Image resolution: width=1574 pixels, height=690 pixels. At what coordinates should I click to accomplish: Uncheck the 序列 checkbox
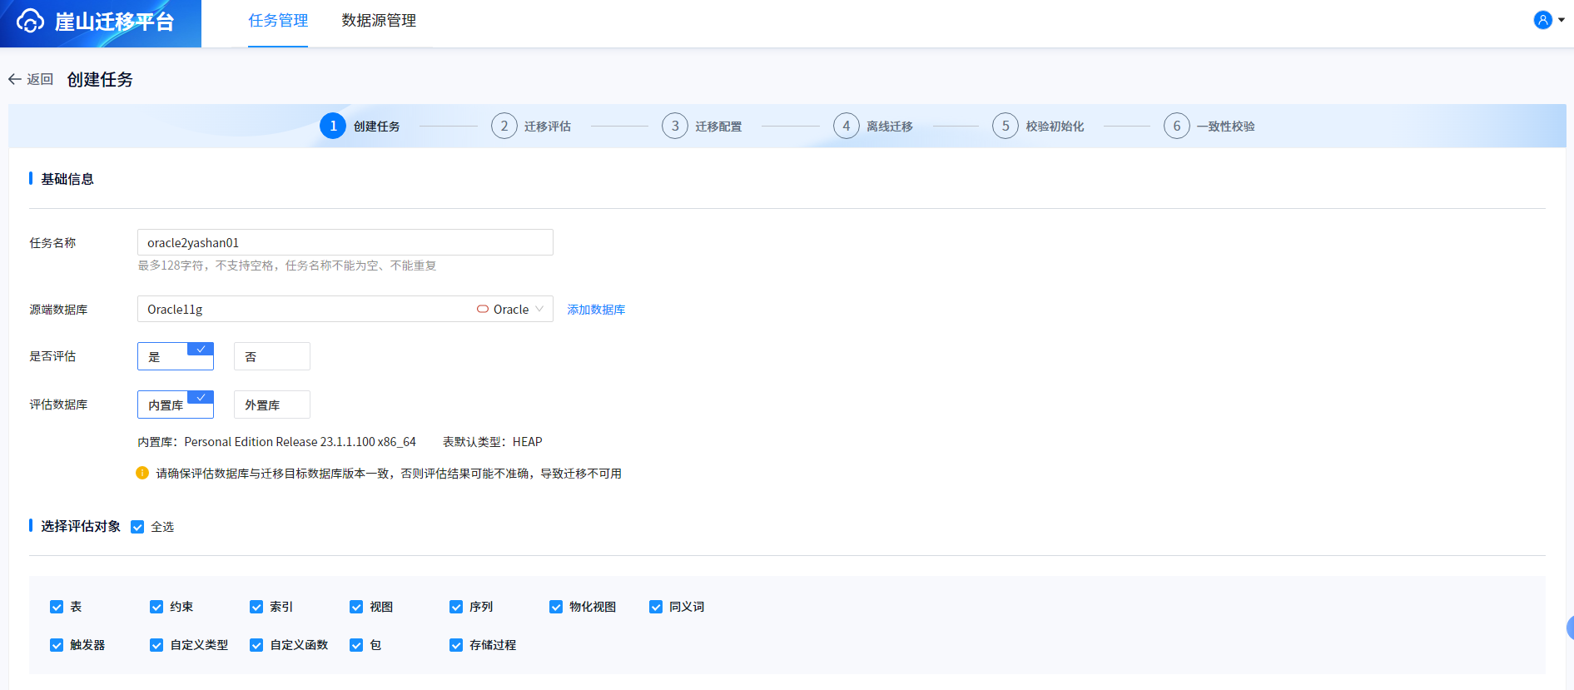click(x=456, y=607)
